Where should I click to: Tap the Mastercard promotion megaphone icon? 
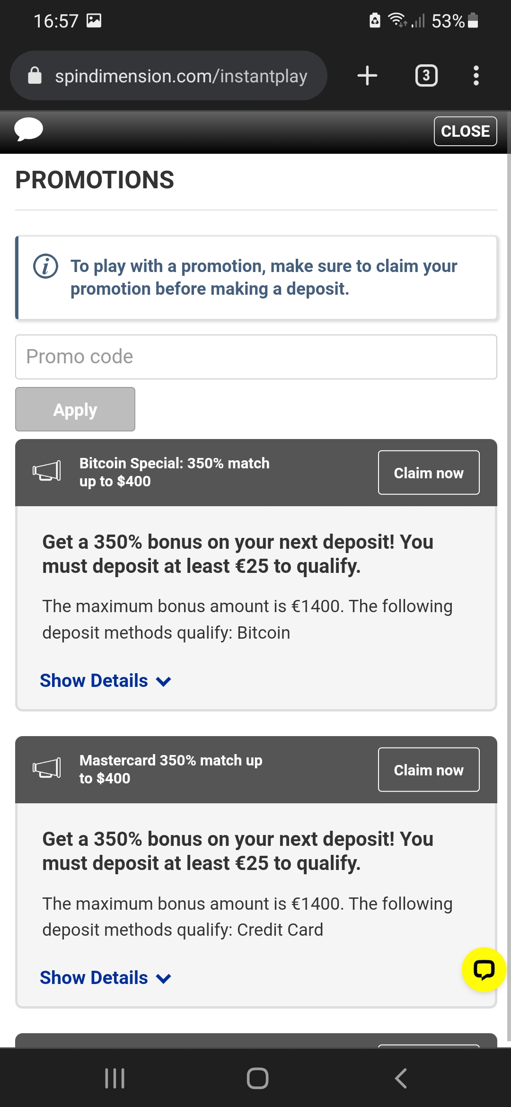coord(46,768)
